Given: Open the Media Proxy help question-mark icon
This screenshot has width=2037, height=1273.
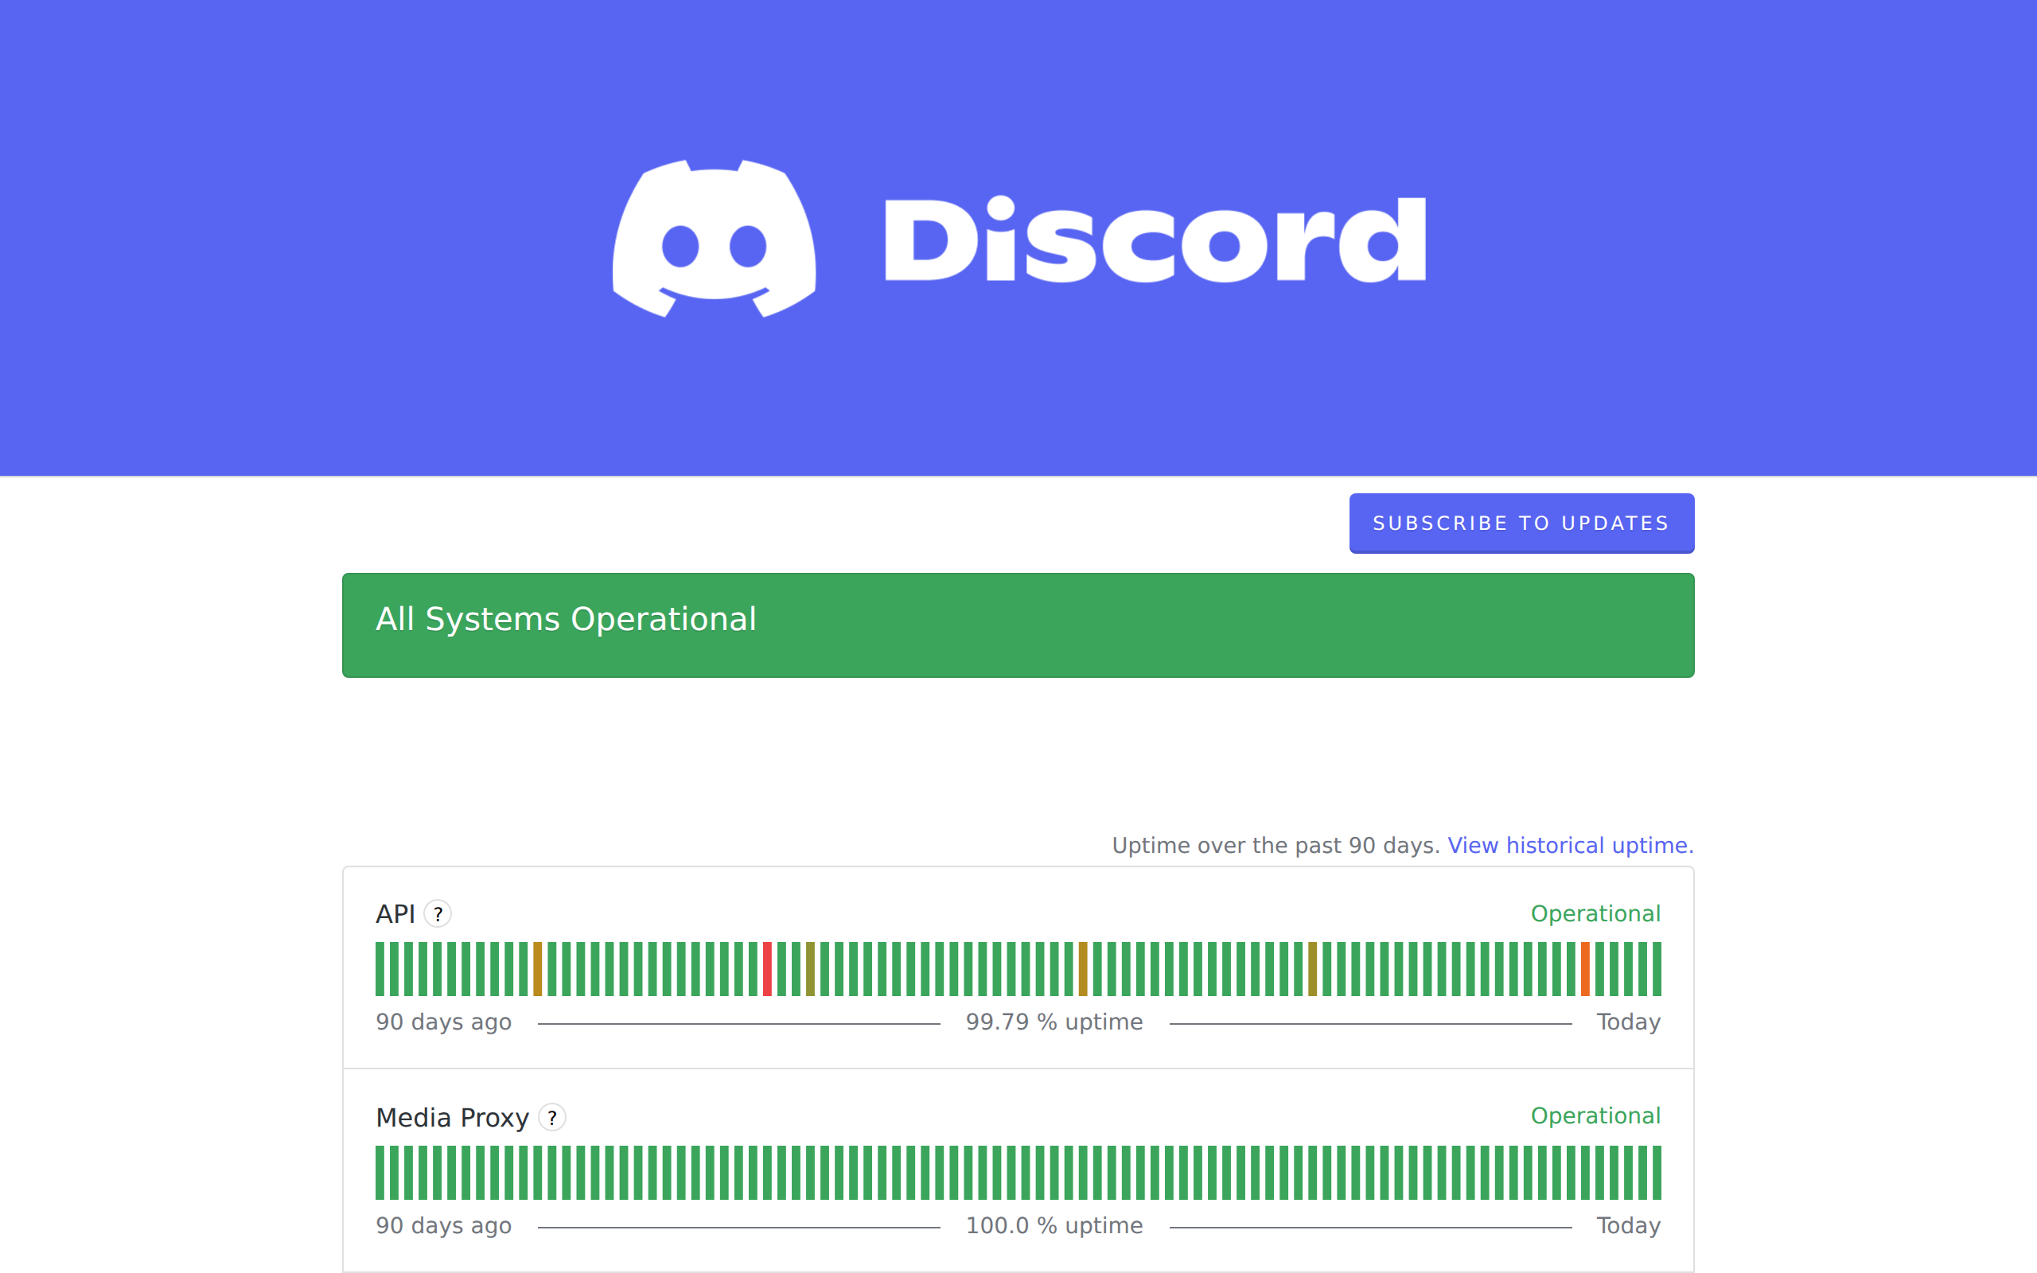Looking at the screenshot, I should tap(552, 1117).
